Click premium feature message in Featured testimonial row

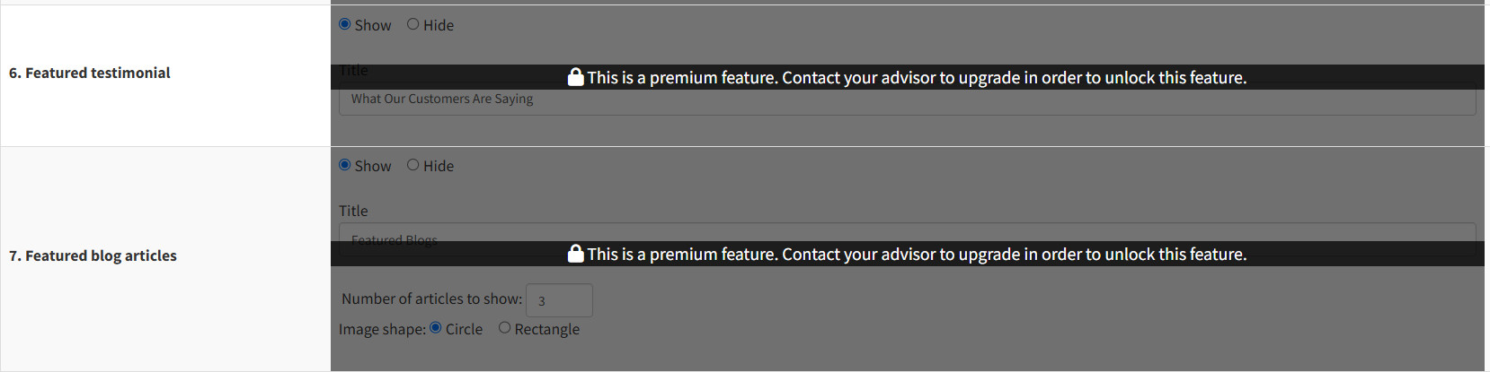917,78
